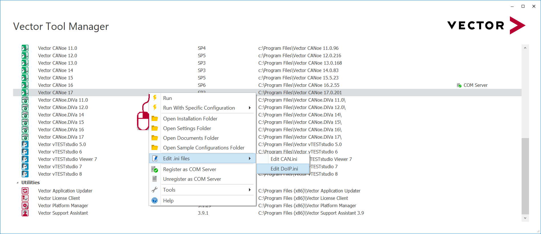The image size is (541, 234).
Task: Collapse the Utilities group
Action: point(17,183)
